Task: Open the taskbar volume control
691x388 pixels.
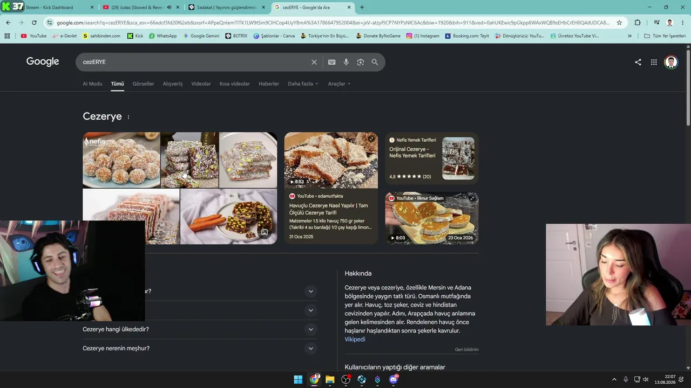Action: tap(646, 379)
